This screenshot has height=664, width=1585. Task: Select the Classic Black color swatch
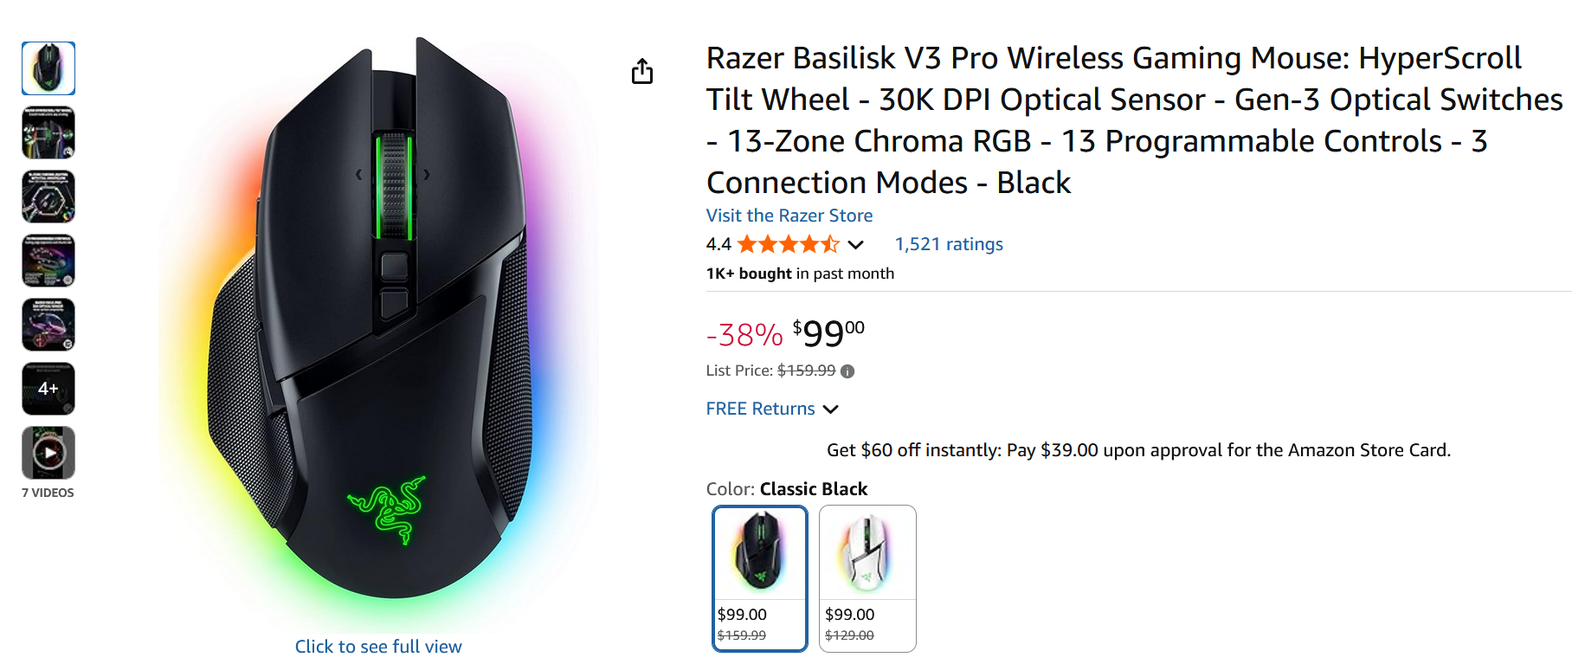coord(760,578)
